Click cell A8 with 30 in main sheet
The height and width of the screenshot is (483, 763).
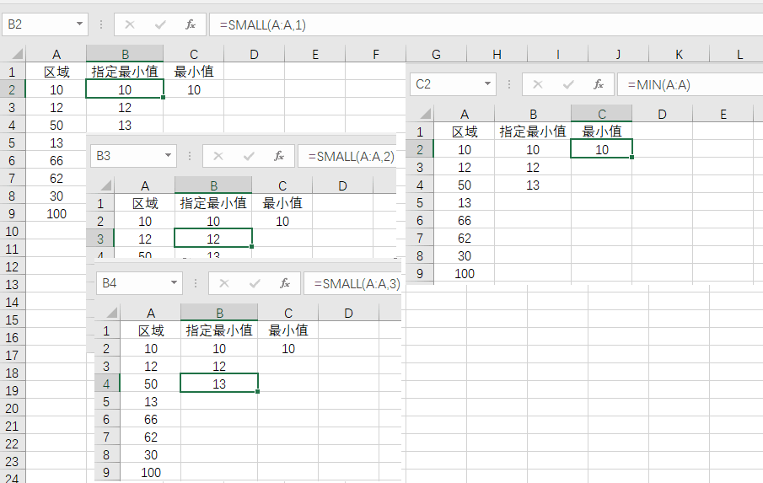[x=56, y=196]
